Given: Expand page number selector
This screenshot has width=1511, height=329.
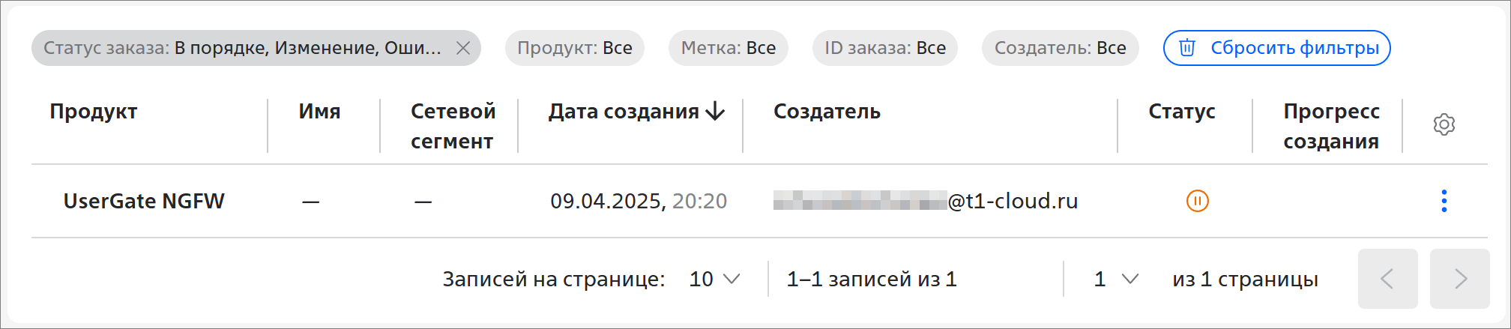Looking at the screenshot, I should pos(1116,279).
